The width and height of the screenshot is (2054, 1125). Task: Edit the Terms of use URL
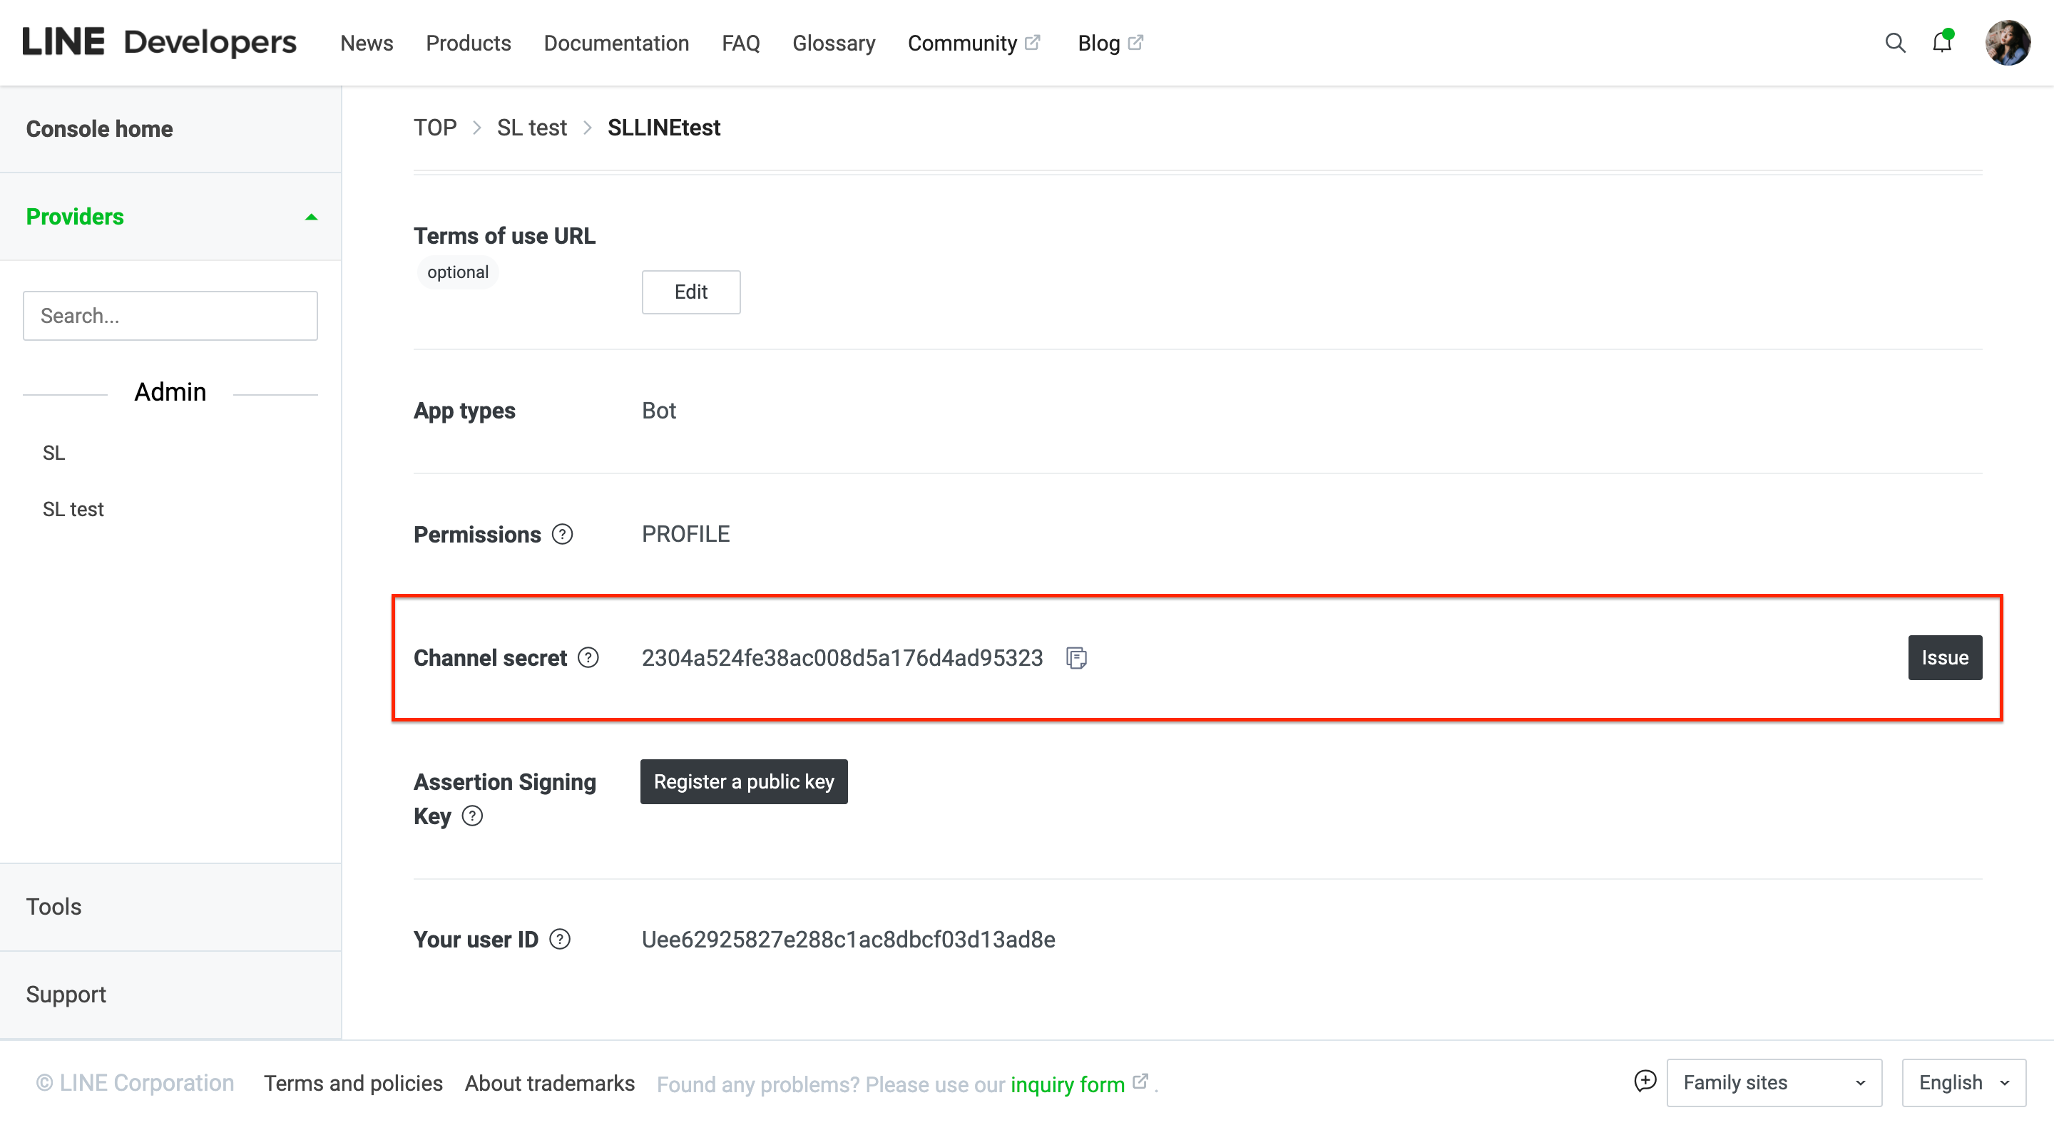[x=690, y=292]
